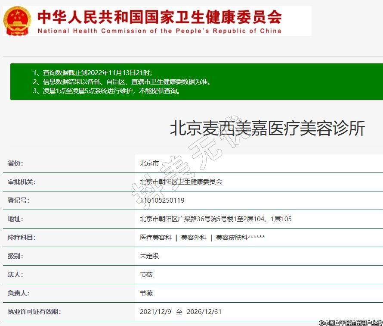Image resolution: width=383 pixels, height=326 pixels.
Task: Click the bottom-right image upload copyright notice
Action: [350, 323]
